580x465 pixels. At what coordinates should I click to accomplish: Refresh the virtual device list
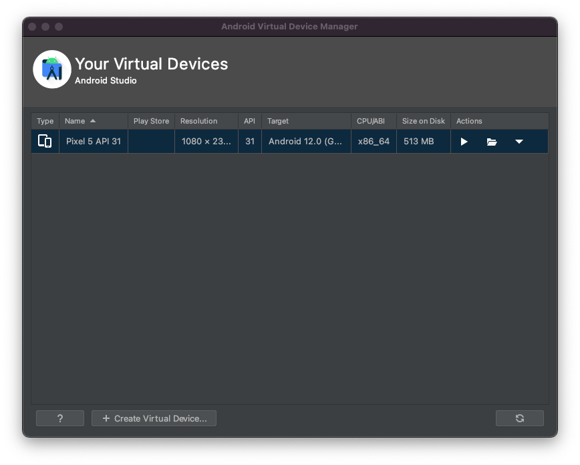(520, 418)
